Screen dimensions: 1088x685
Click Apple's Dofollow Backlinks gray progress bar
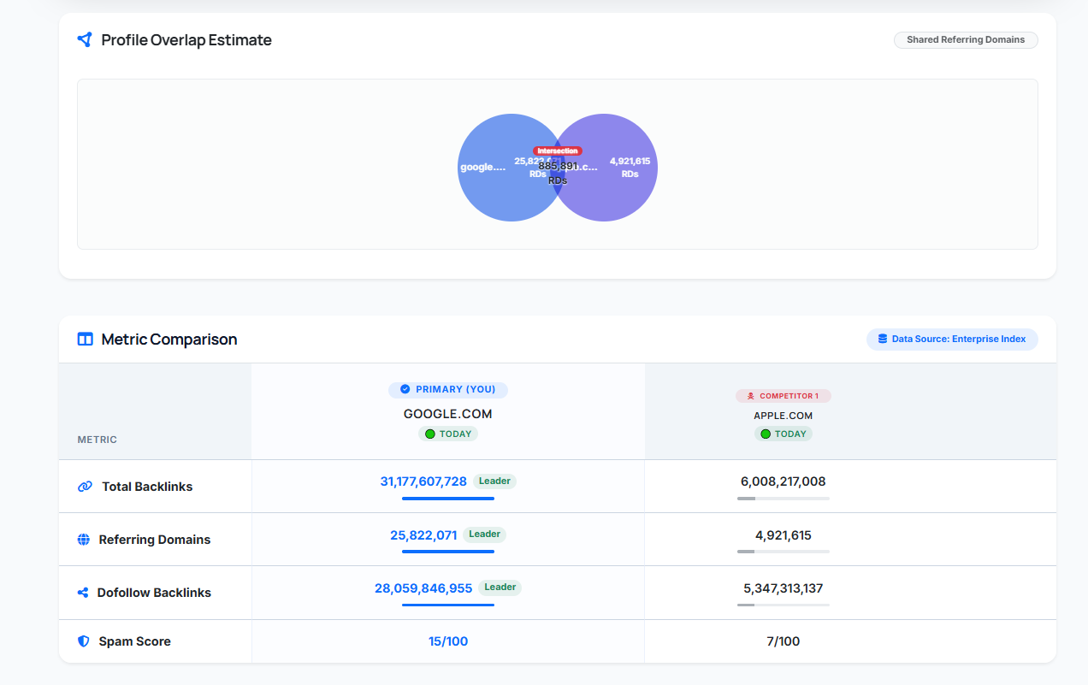(x=783, y=605)
